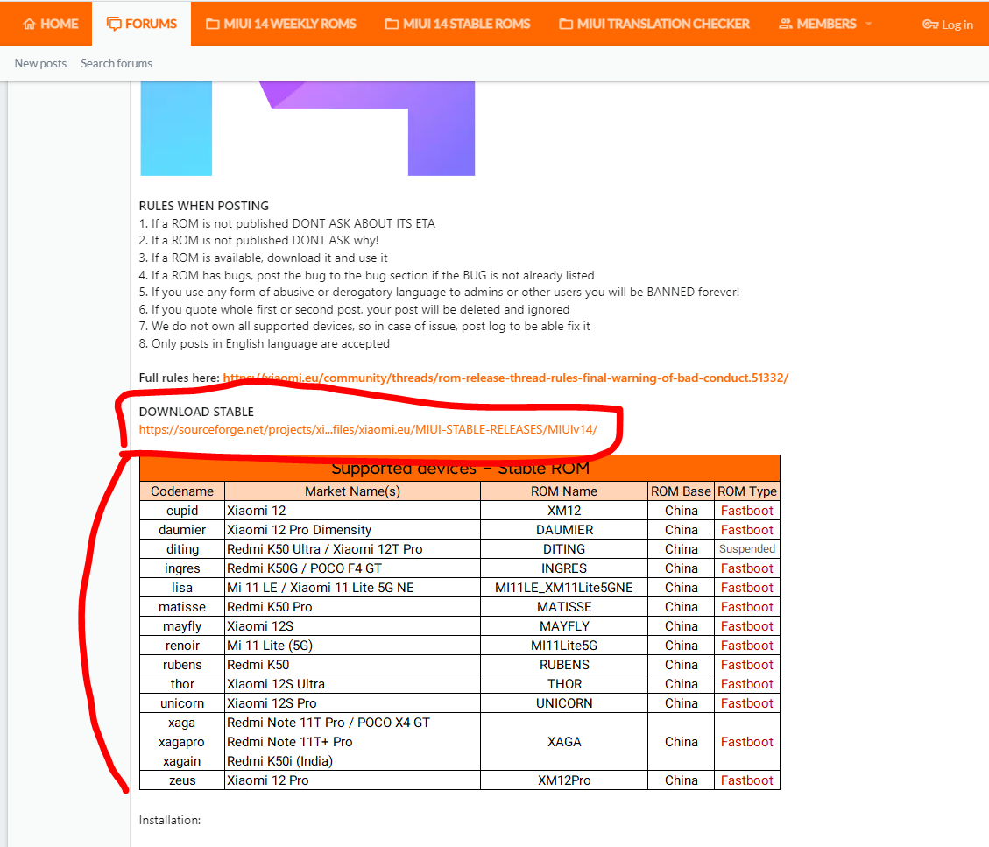This screenshot has width=989, height=847.
Task: Click the rubens codename cell
Action: pyautogui.click(x=182, y=665)
